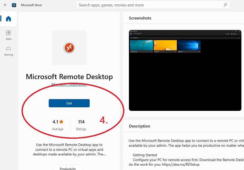Open the Description section heading

[139, 126]
